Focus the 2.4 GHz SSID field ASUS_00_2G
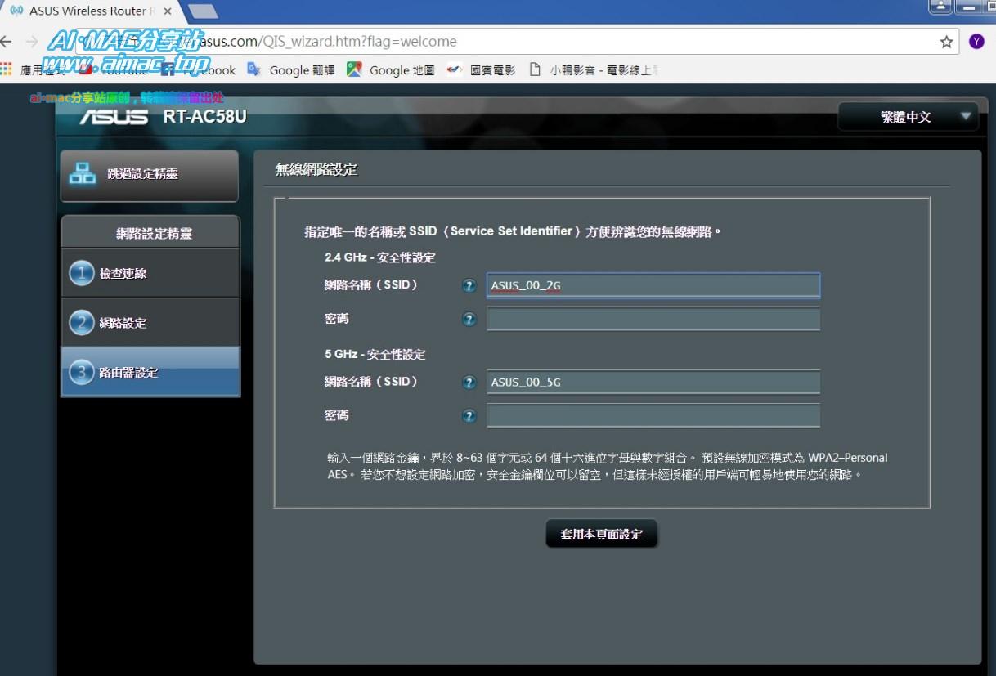This screenshot has height=676, width=996. coord(653,285)
